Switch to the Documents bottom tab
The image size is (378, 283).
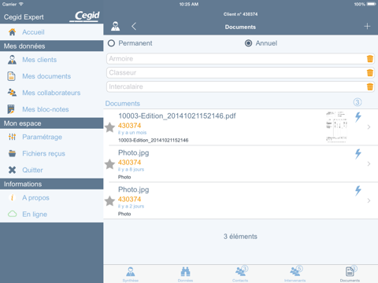click(350, 274)
